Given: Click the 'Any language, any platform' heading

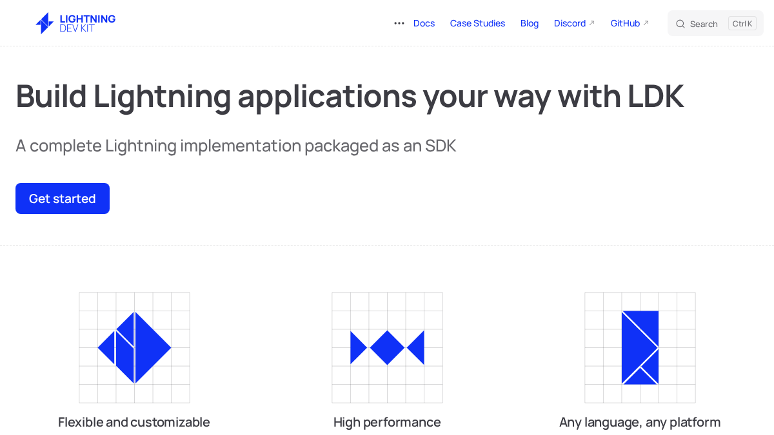Looking at the screenshot, I should (x=640, y=422).
